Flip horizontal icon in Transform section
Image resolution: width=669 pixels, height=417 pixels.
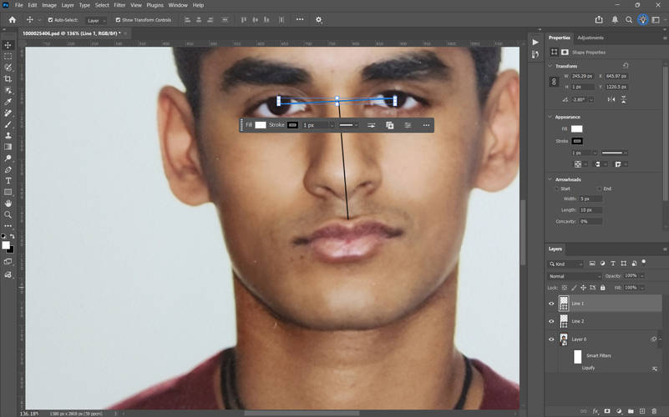pos(612,99)
